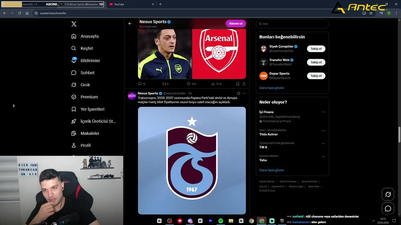The height and width of the screenshot is (225, 401).
Task: Open the Depar Sports profile
Action: pos(279,73)
